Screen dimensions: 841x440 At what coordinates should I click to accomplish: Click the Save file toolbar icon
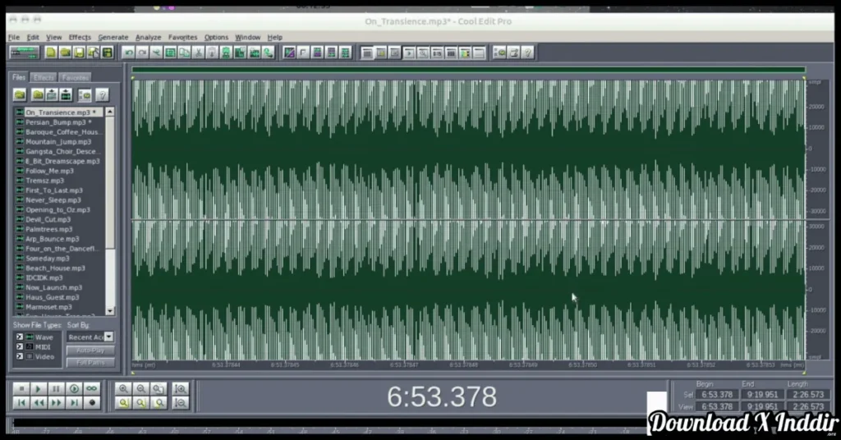pos(79,53)
